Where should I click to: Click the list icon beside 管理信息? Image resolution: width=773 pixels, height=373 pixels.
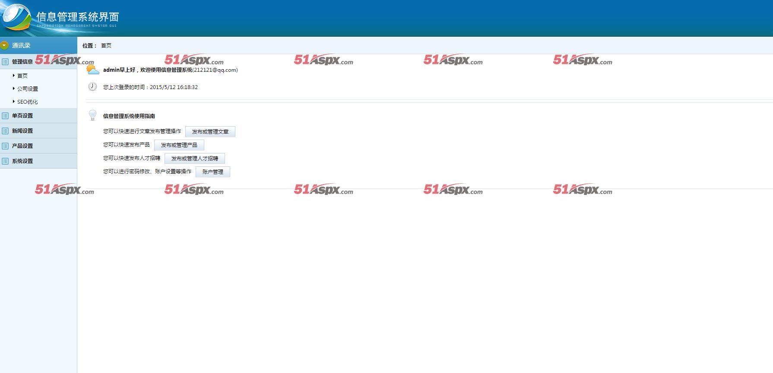point(5,62)
